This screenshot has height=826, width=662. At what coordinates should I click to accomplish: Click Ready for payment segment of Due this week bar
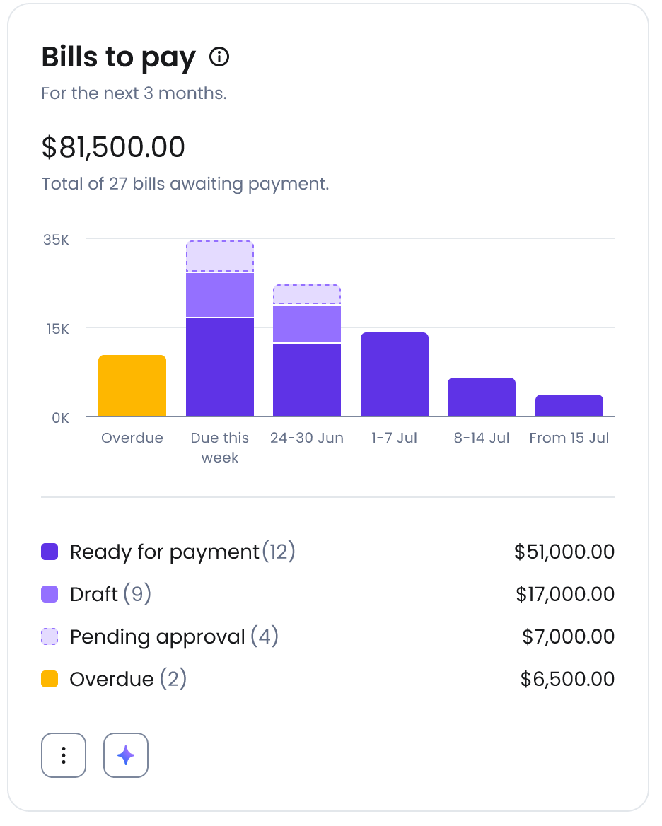(220, 367)
